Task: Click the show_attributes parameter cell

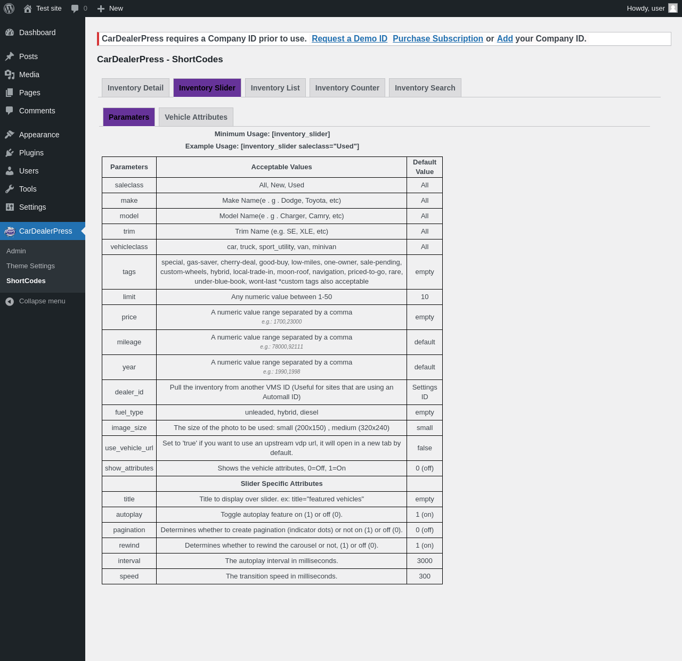Action: [x=129, y=468]
